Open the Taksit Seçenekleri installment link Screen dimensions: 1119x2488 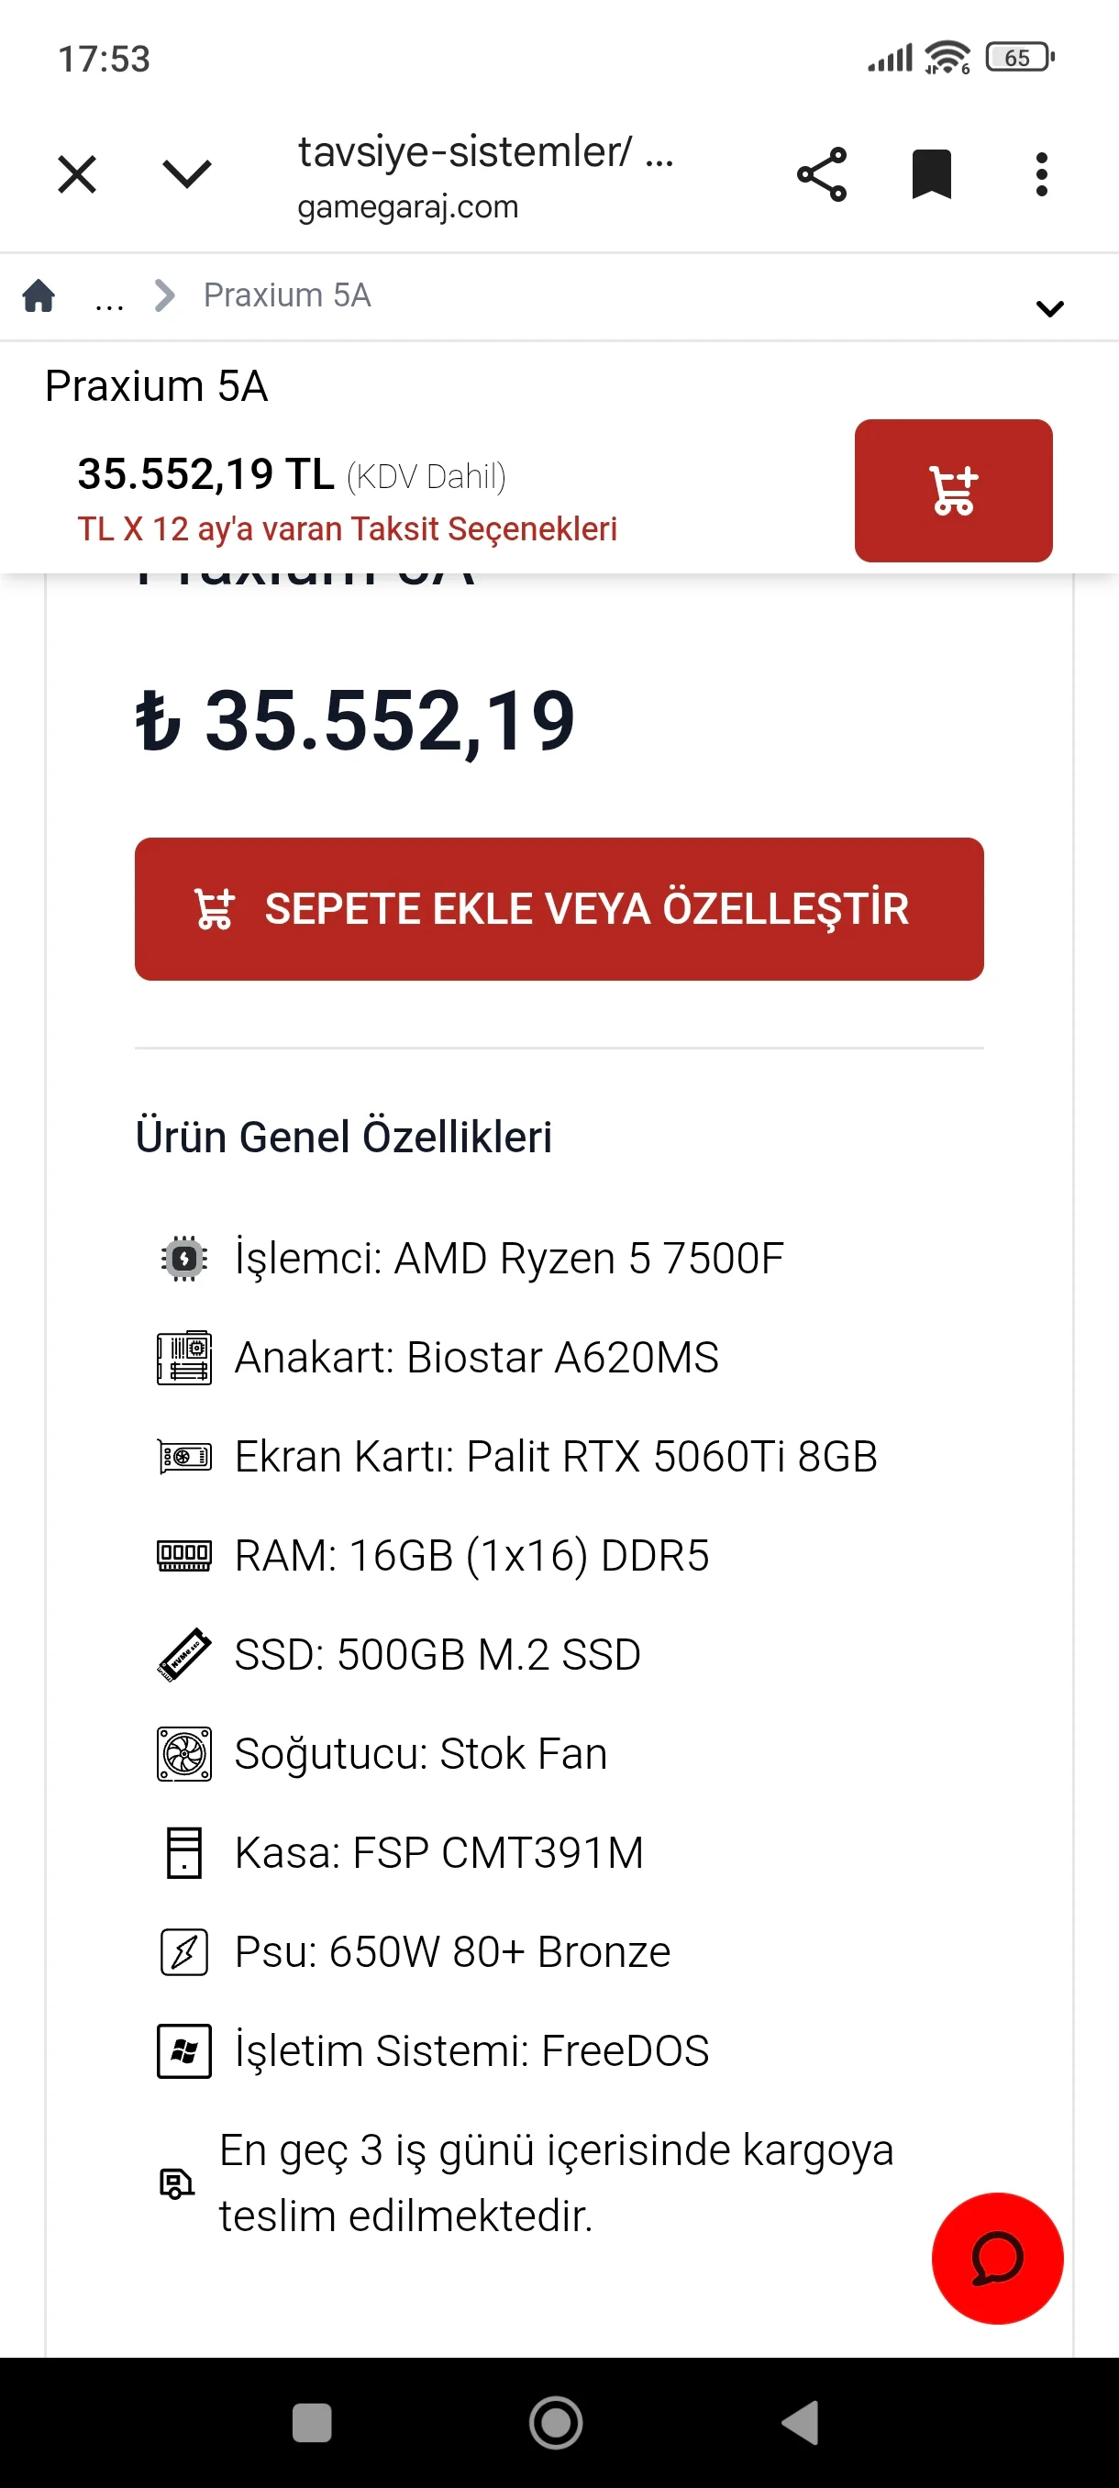point(347,529)
